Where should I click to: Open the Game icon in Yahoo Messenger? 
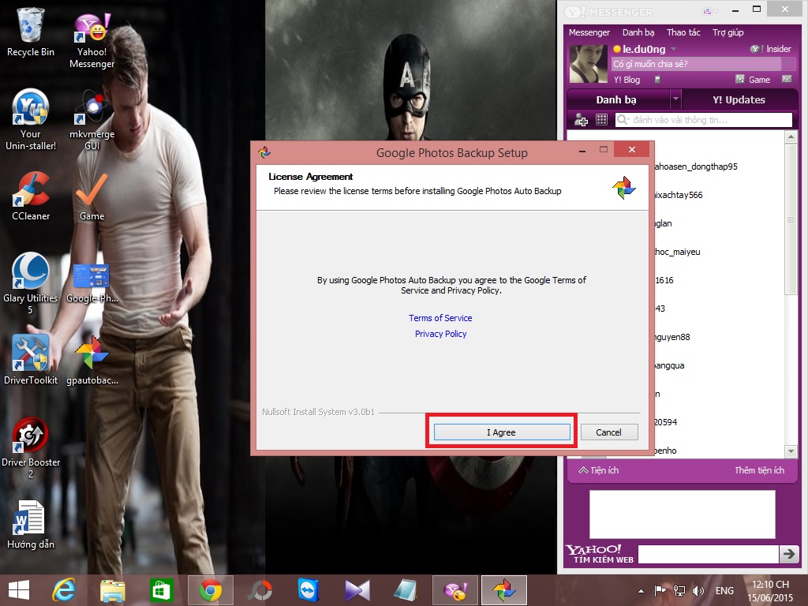(753, 80)
